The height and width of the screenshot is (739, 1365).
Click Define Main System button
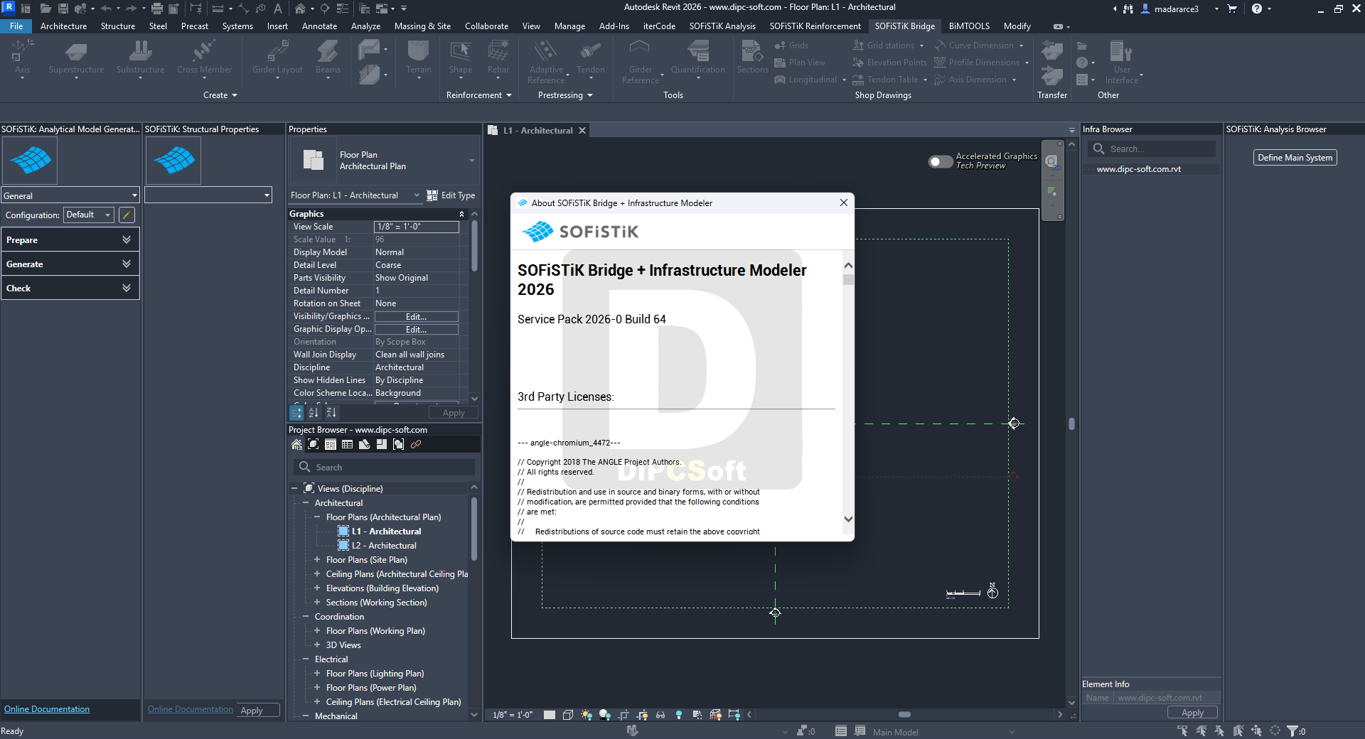(1295, 158)
